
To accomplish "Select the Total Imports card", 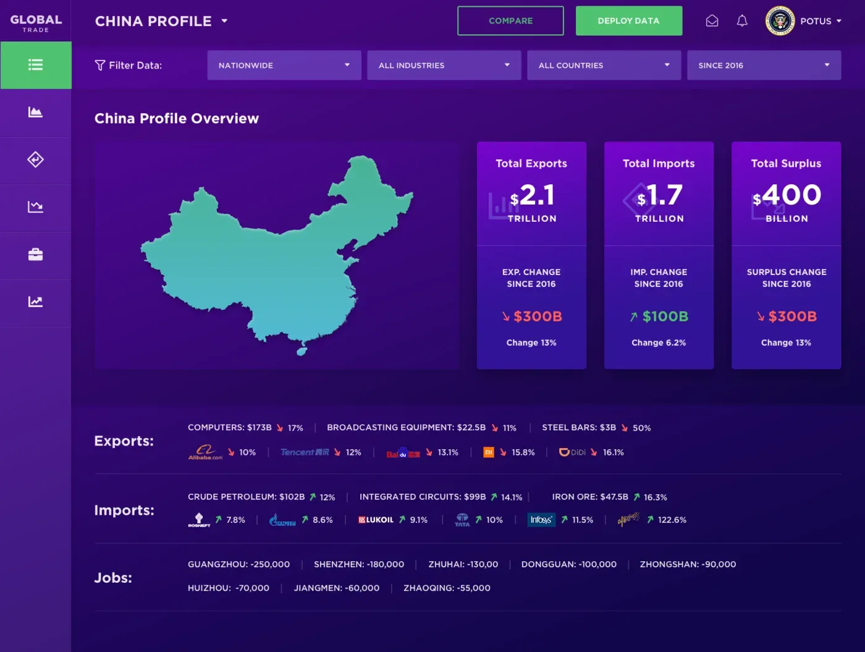I will tap(659, 255).
